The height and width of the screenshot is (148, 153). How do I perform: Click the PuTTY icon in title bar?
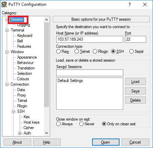point(4,4)
